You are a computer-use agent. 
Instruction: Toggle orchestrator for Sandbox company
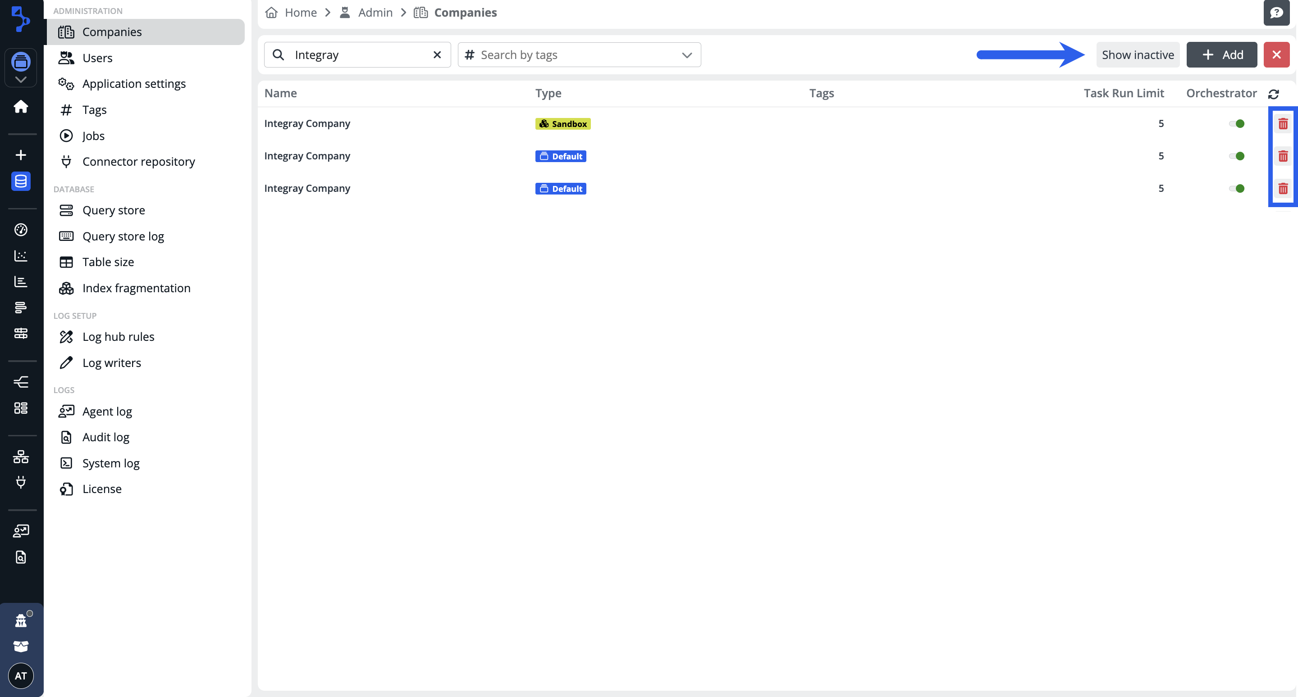[x=1237, y=124]
